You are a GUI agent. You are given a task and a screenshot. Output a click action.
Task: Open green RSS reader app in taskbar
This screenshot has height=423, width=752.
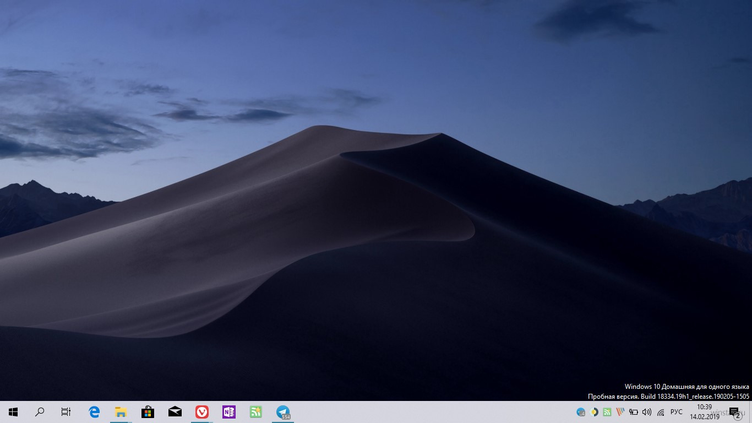click(x=255, y=411)
